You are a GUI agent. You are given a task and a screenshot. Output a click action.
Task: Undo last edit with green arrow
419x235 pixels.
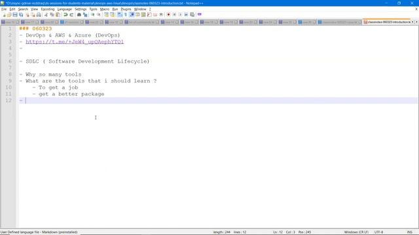pyautogui.click(x=65, y=14)
